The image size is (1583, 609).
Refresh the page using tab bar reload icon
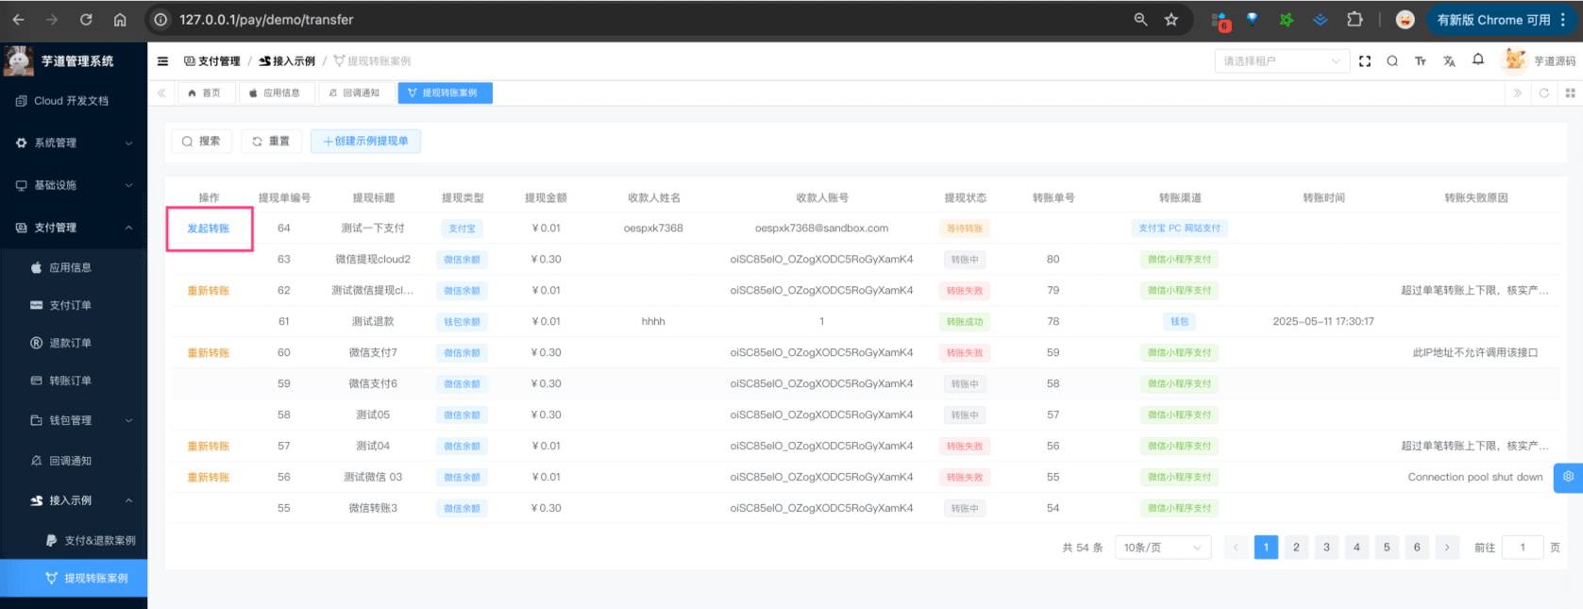pos(1544,93)
